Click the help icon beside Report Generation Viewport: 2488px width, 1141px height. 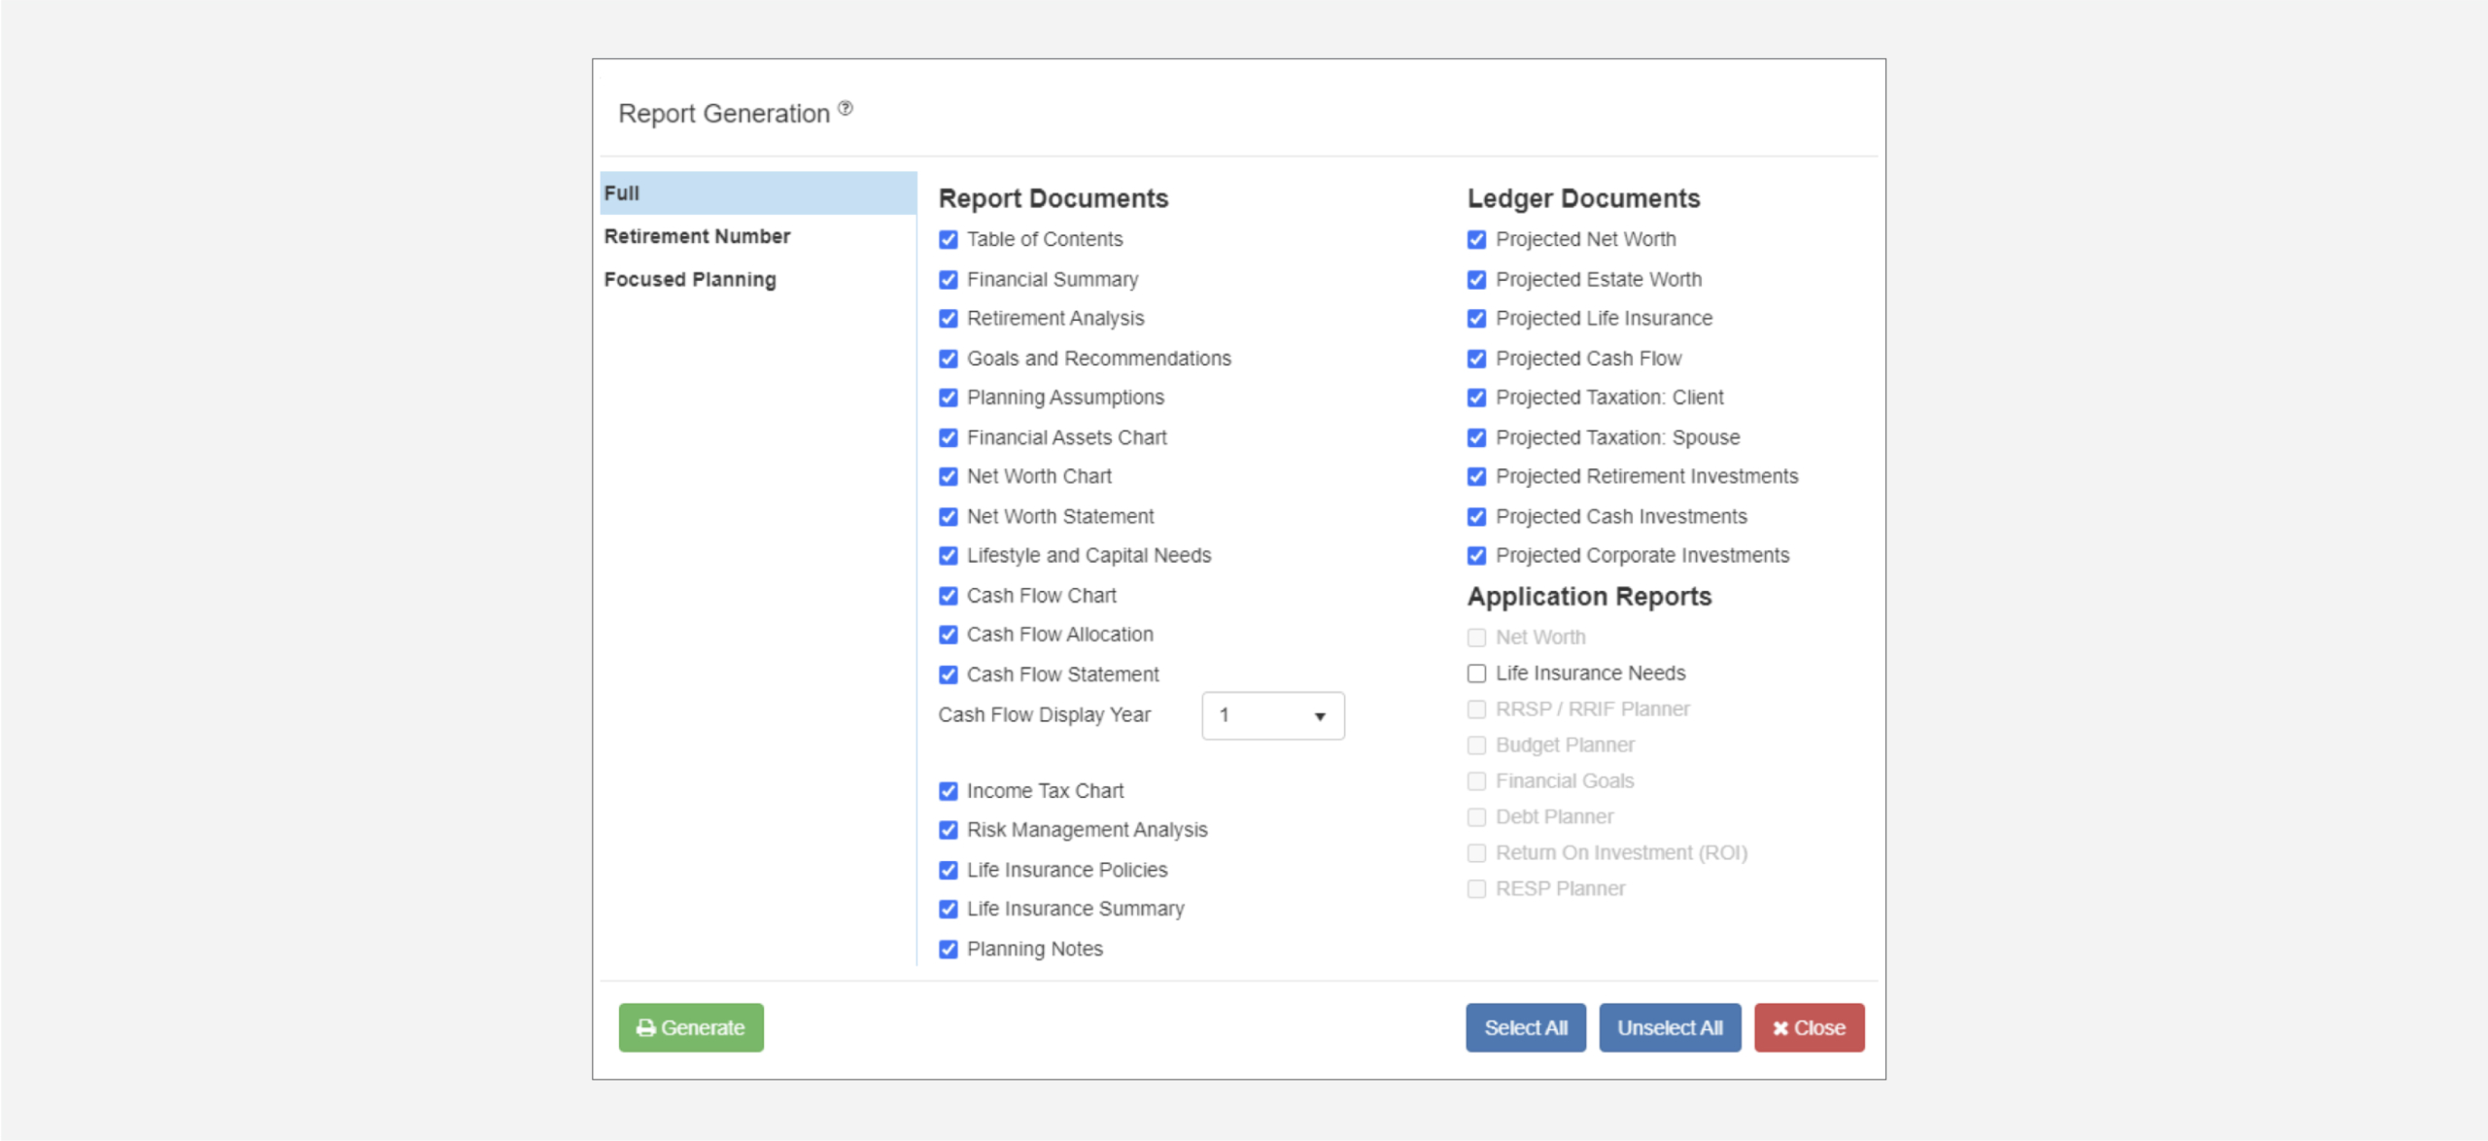click(x=846, y=108)
